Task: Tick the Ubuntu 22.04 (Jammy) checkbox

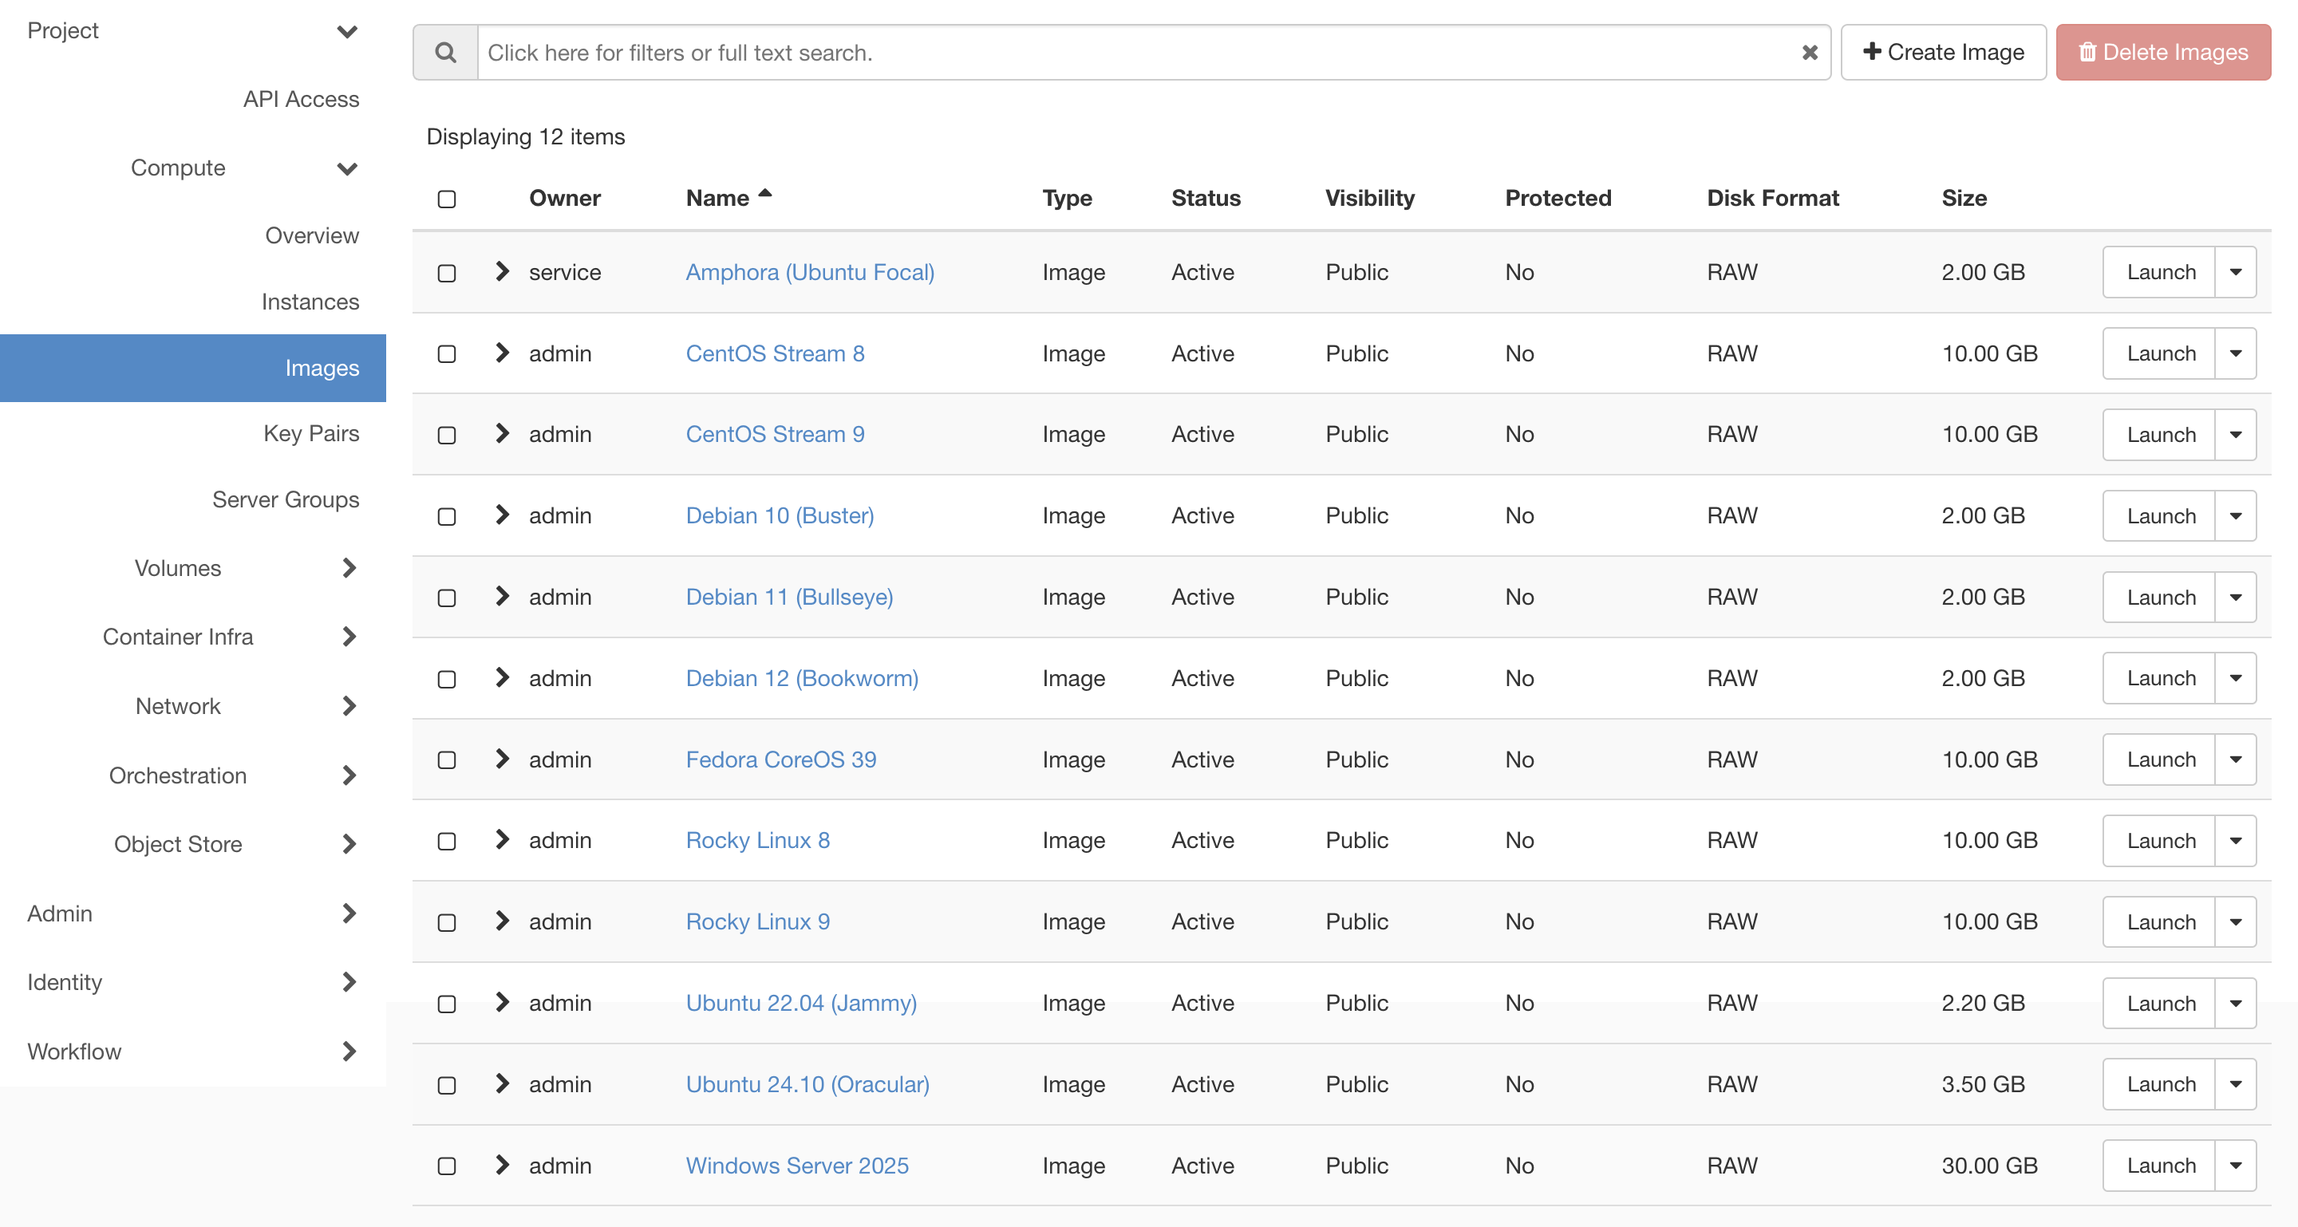Action: click(x=447, y=1004)
